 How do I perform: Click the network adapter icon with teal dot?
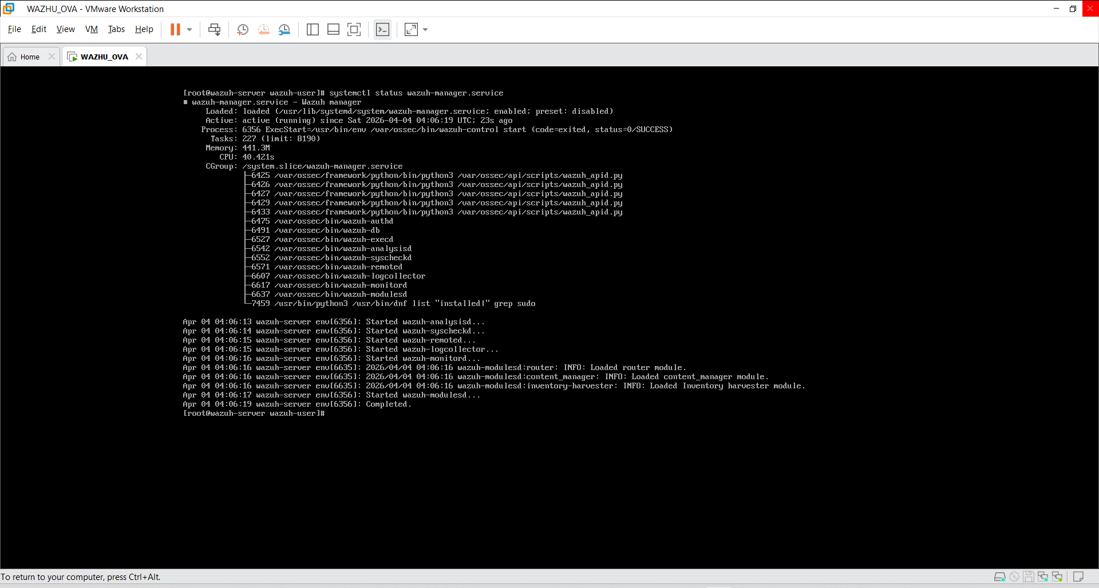[x=1043, y=577]
